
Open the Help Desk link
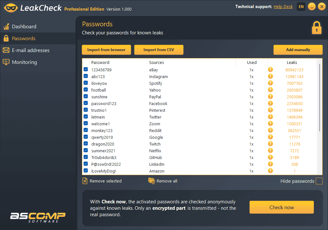tap(283, 6)
